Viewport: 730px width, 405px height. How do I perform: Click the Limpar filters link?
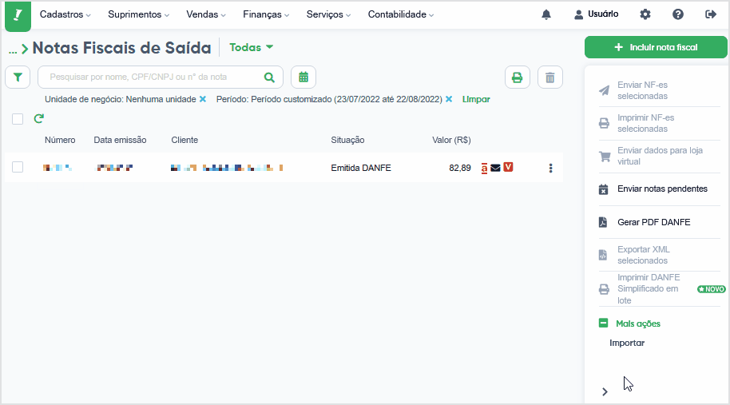click(x=476, y=99)
